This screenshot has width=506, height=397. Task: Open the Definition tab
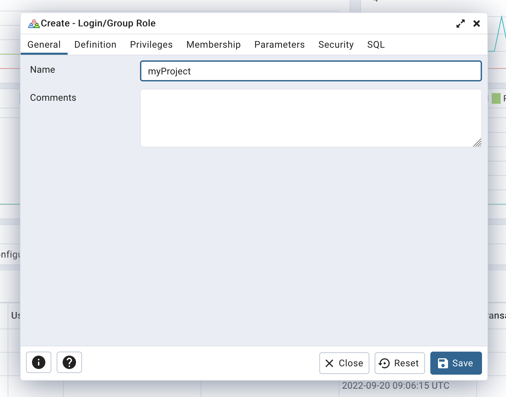click(95, 45)
